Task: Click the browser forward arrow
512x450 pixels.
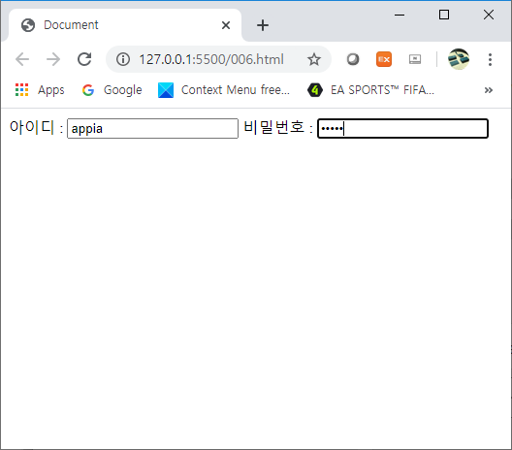Action: click(53, 59)
